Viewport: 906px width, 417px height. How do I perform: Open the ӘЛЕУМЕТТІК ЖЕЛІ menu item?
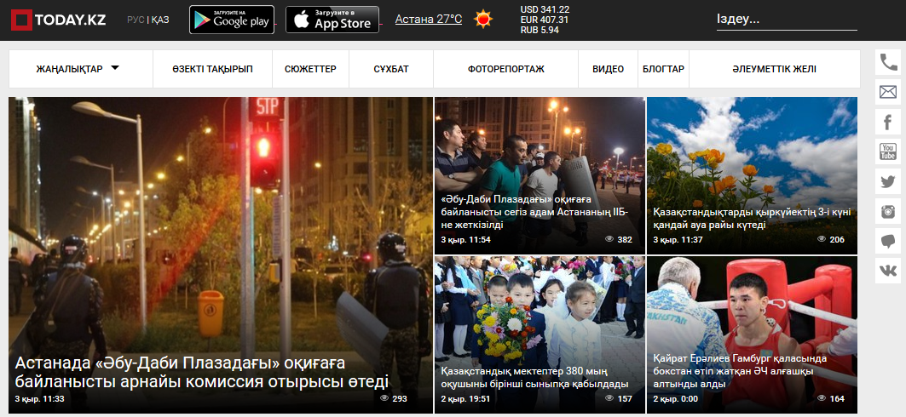click(774, 69)
